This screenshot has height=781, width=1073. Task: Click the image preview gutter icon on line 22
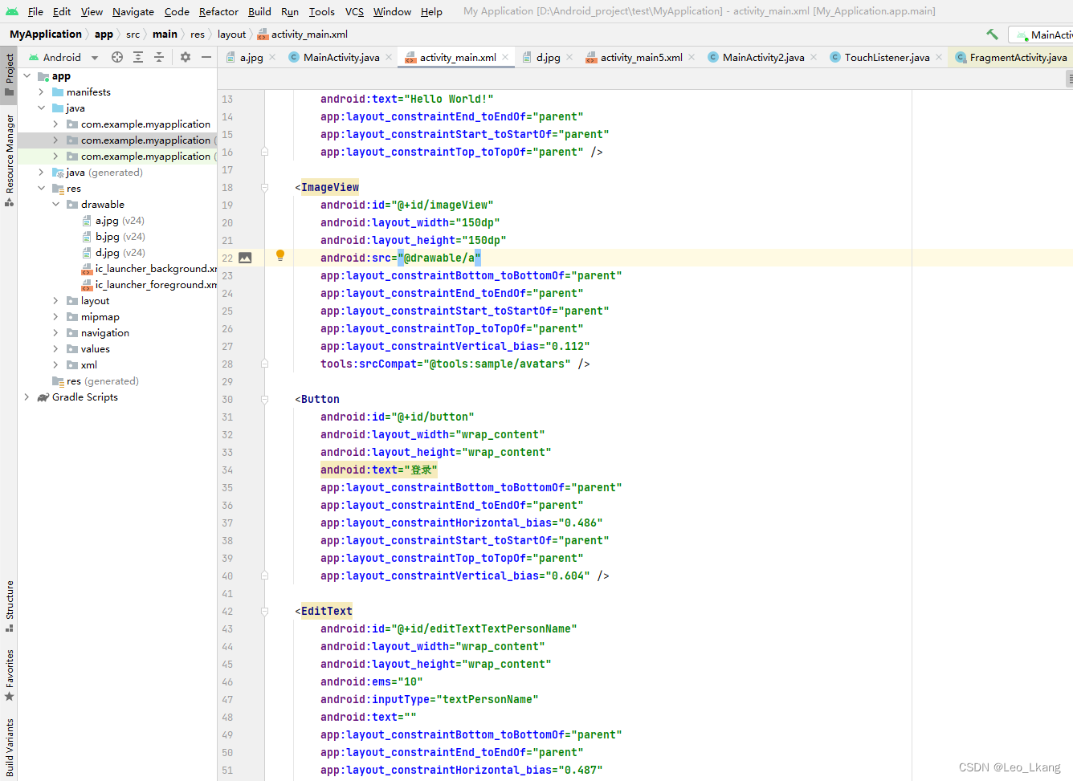[245, 258]
